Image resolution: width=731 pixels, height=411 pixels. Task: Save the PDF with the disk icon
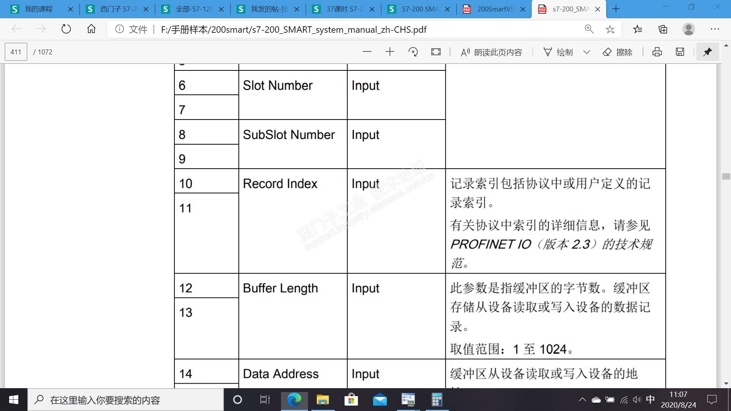[x=680, y=52]
